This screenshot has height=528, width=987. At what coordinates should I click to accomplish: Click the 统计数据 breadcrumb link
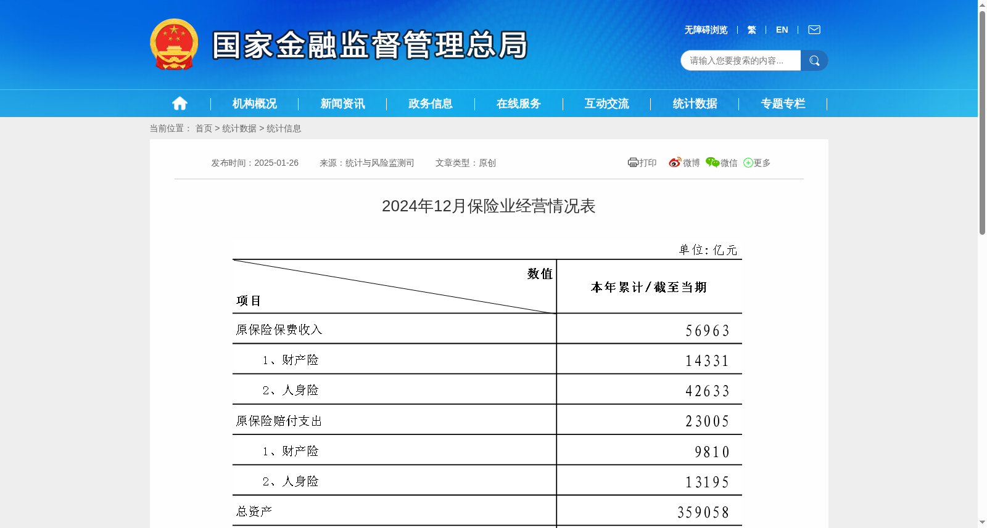pos(239,128)
